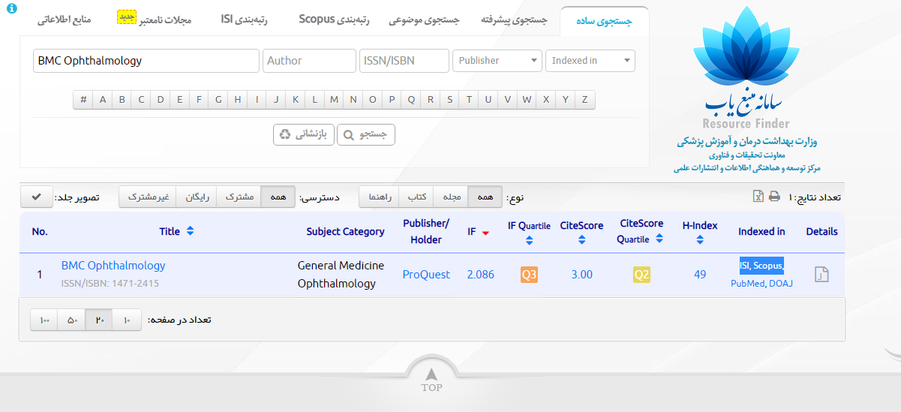Set results per page to 100
This screenshot has width=901, height=412.
(x=44, y=320)
